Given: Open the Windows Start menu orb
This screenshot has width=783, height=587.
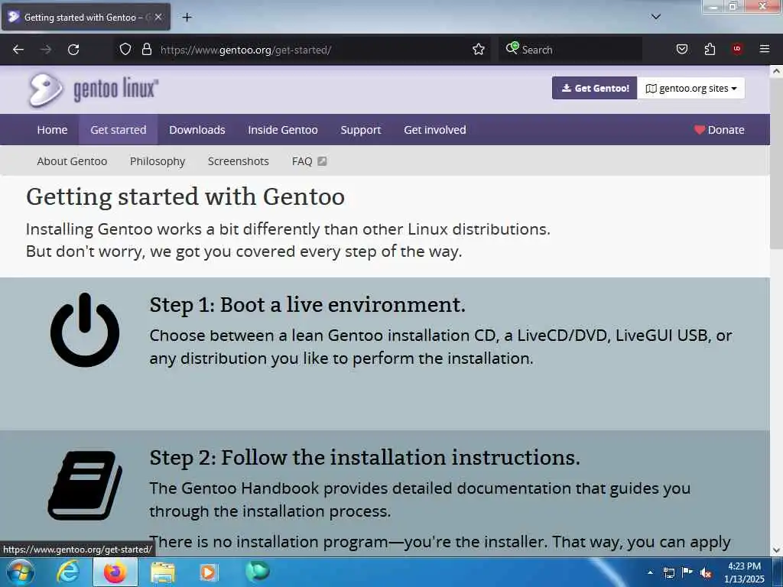Looking at the screenshot, I should pos(20,572).
